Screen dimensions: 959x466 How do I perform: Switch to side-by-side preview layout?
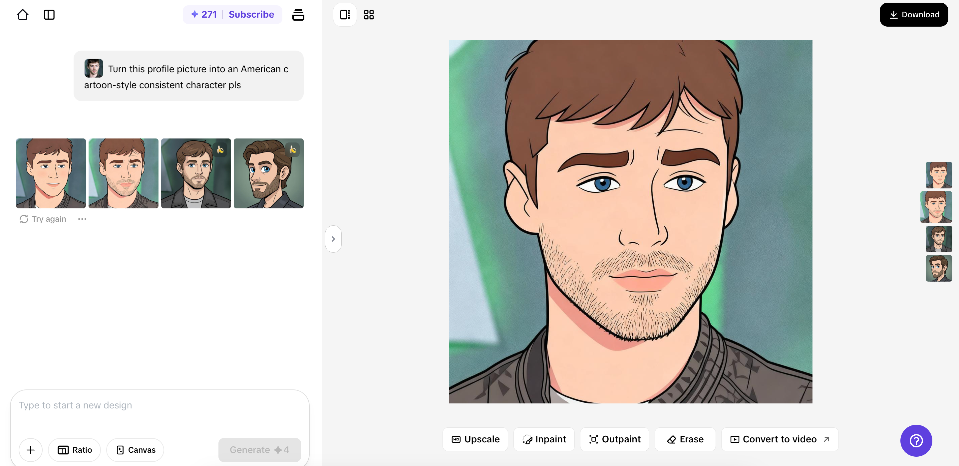[x=345, y=15]
